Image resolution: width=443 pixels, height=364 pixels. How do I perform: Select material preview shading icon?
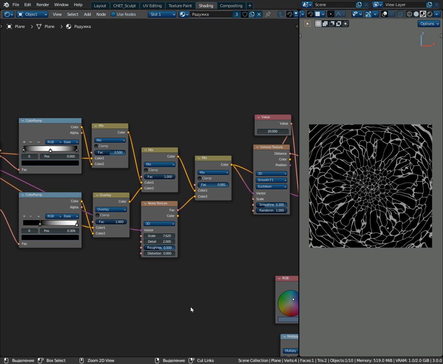(423, 14)
